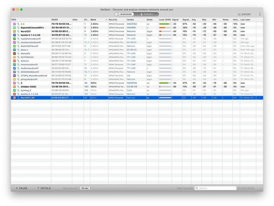The height and width of the screenshot is (206, 274).
Task: Click the pause icon in the bottom bar
Action: coord(16,188)
